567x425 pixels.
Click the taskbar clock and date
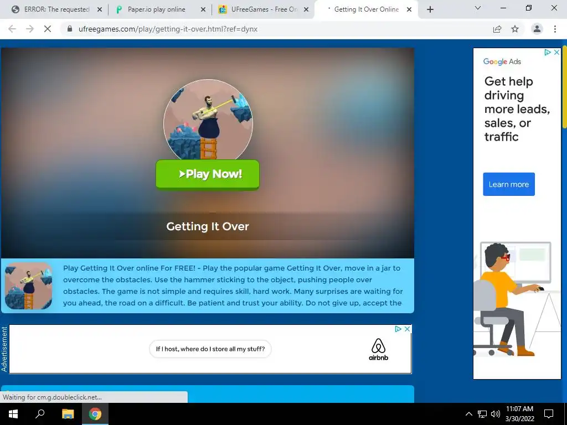tap(519, 414)
